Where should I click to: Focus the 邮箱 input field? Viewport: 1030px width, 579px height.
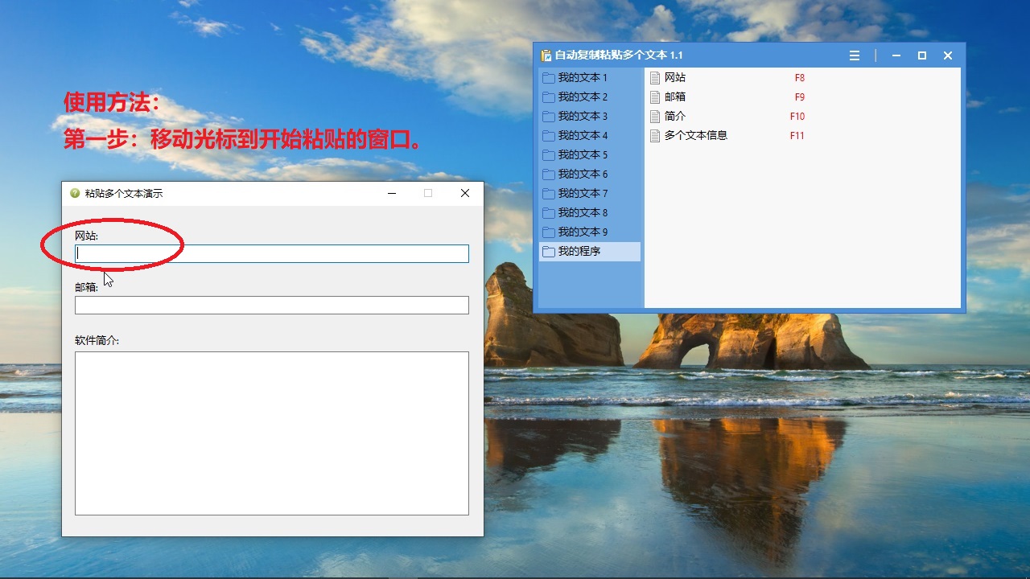click(272, 305)
